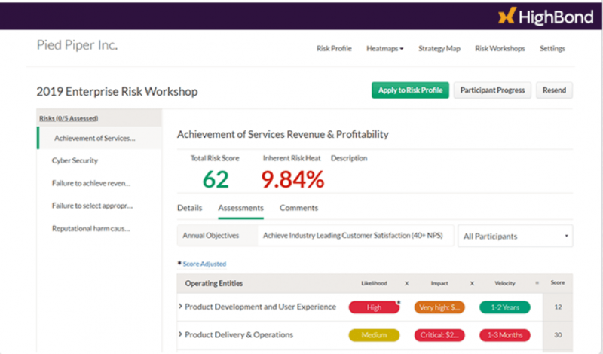Select the Cyber Security risk
Image resolution: width=603 pixels, height=354 pixels.
[x=75, y=160]
